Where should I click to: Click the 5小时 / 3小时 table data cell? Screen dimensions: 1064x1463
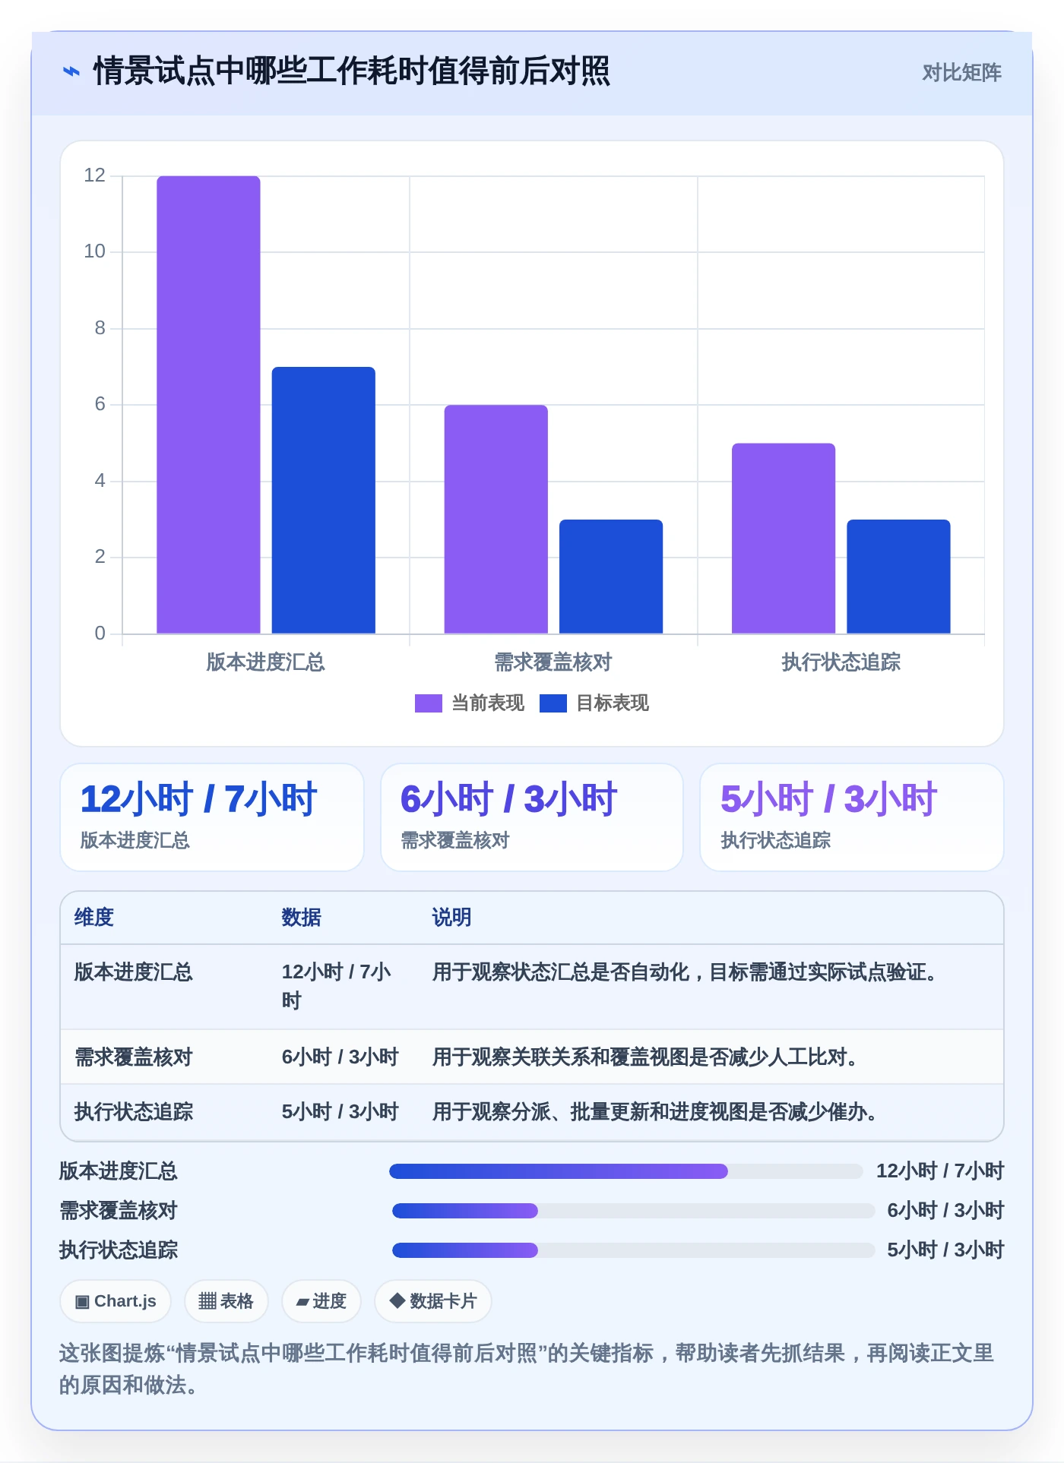tap(340, 1112)
